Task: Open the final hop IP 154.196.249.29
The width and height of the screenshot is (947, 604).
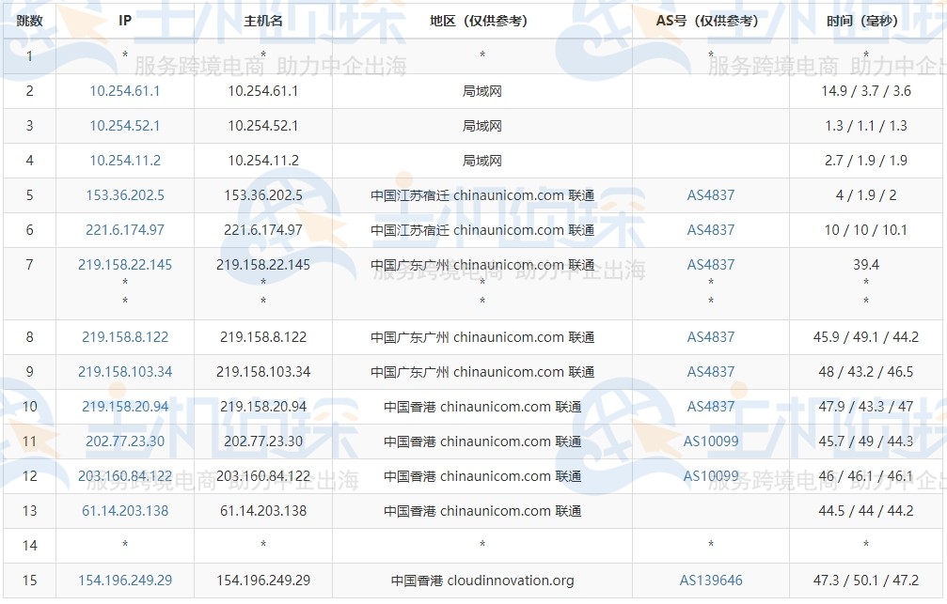Action: [x=125, y=581]
